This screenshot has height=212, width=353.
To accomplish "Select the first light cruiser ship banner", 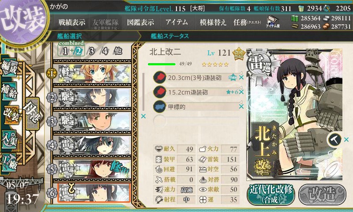I will coord(94,74).
